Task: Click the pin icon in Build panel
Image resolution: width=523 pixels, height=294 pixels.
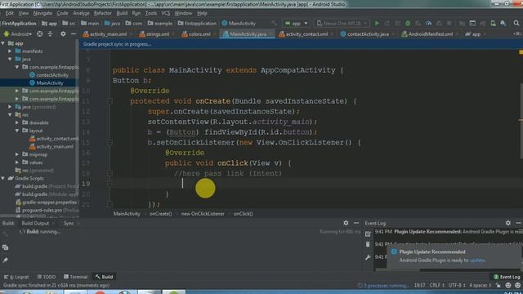Action: (x=6, y=261)
